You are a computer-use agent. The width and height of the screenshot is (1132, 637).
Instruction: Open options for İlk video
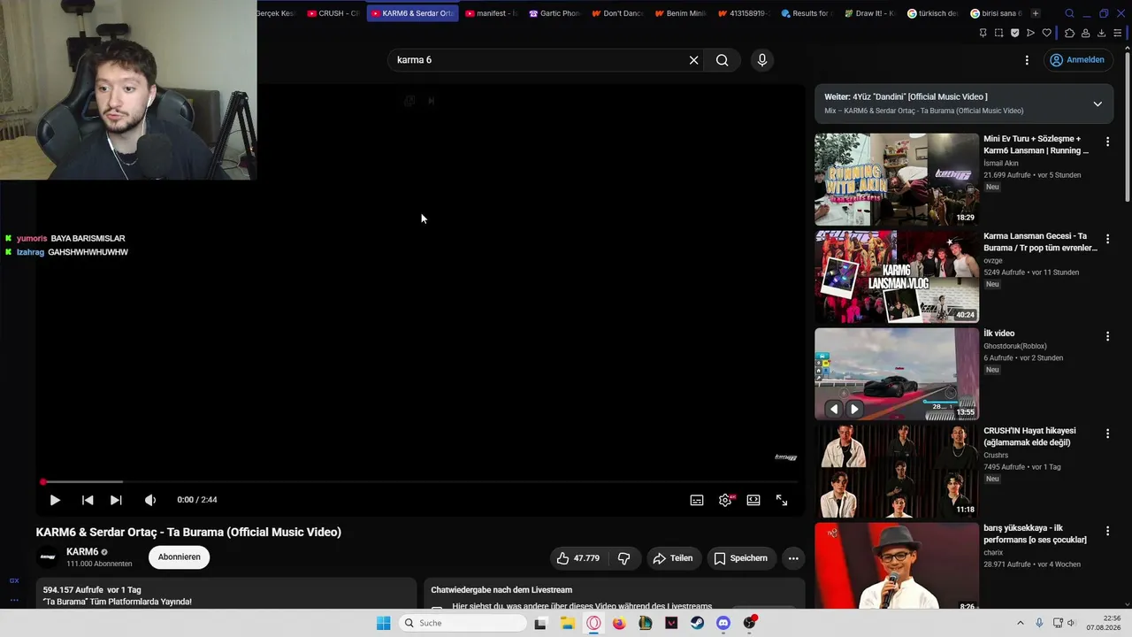click(1107, 336)
